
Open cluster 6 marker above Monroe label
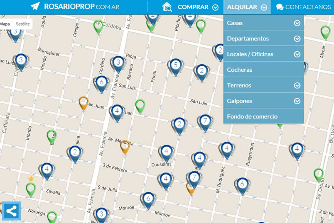pos(148,201)
